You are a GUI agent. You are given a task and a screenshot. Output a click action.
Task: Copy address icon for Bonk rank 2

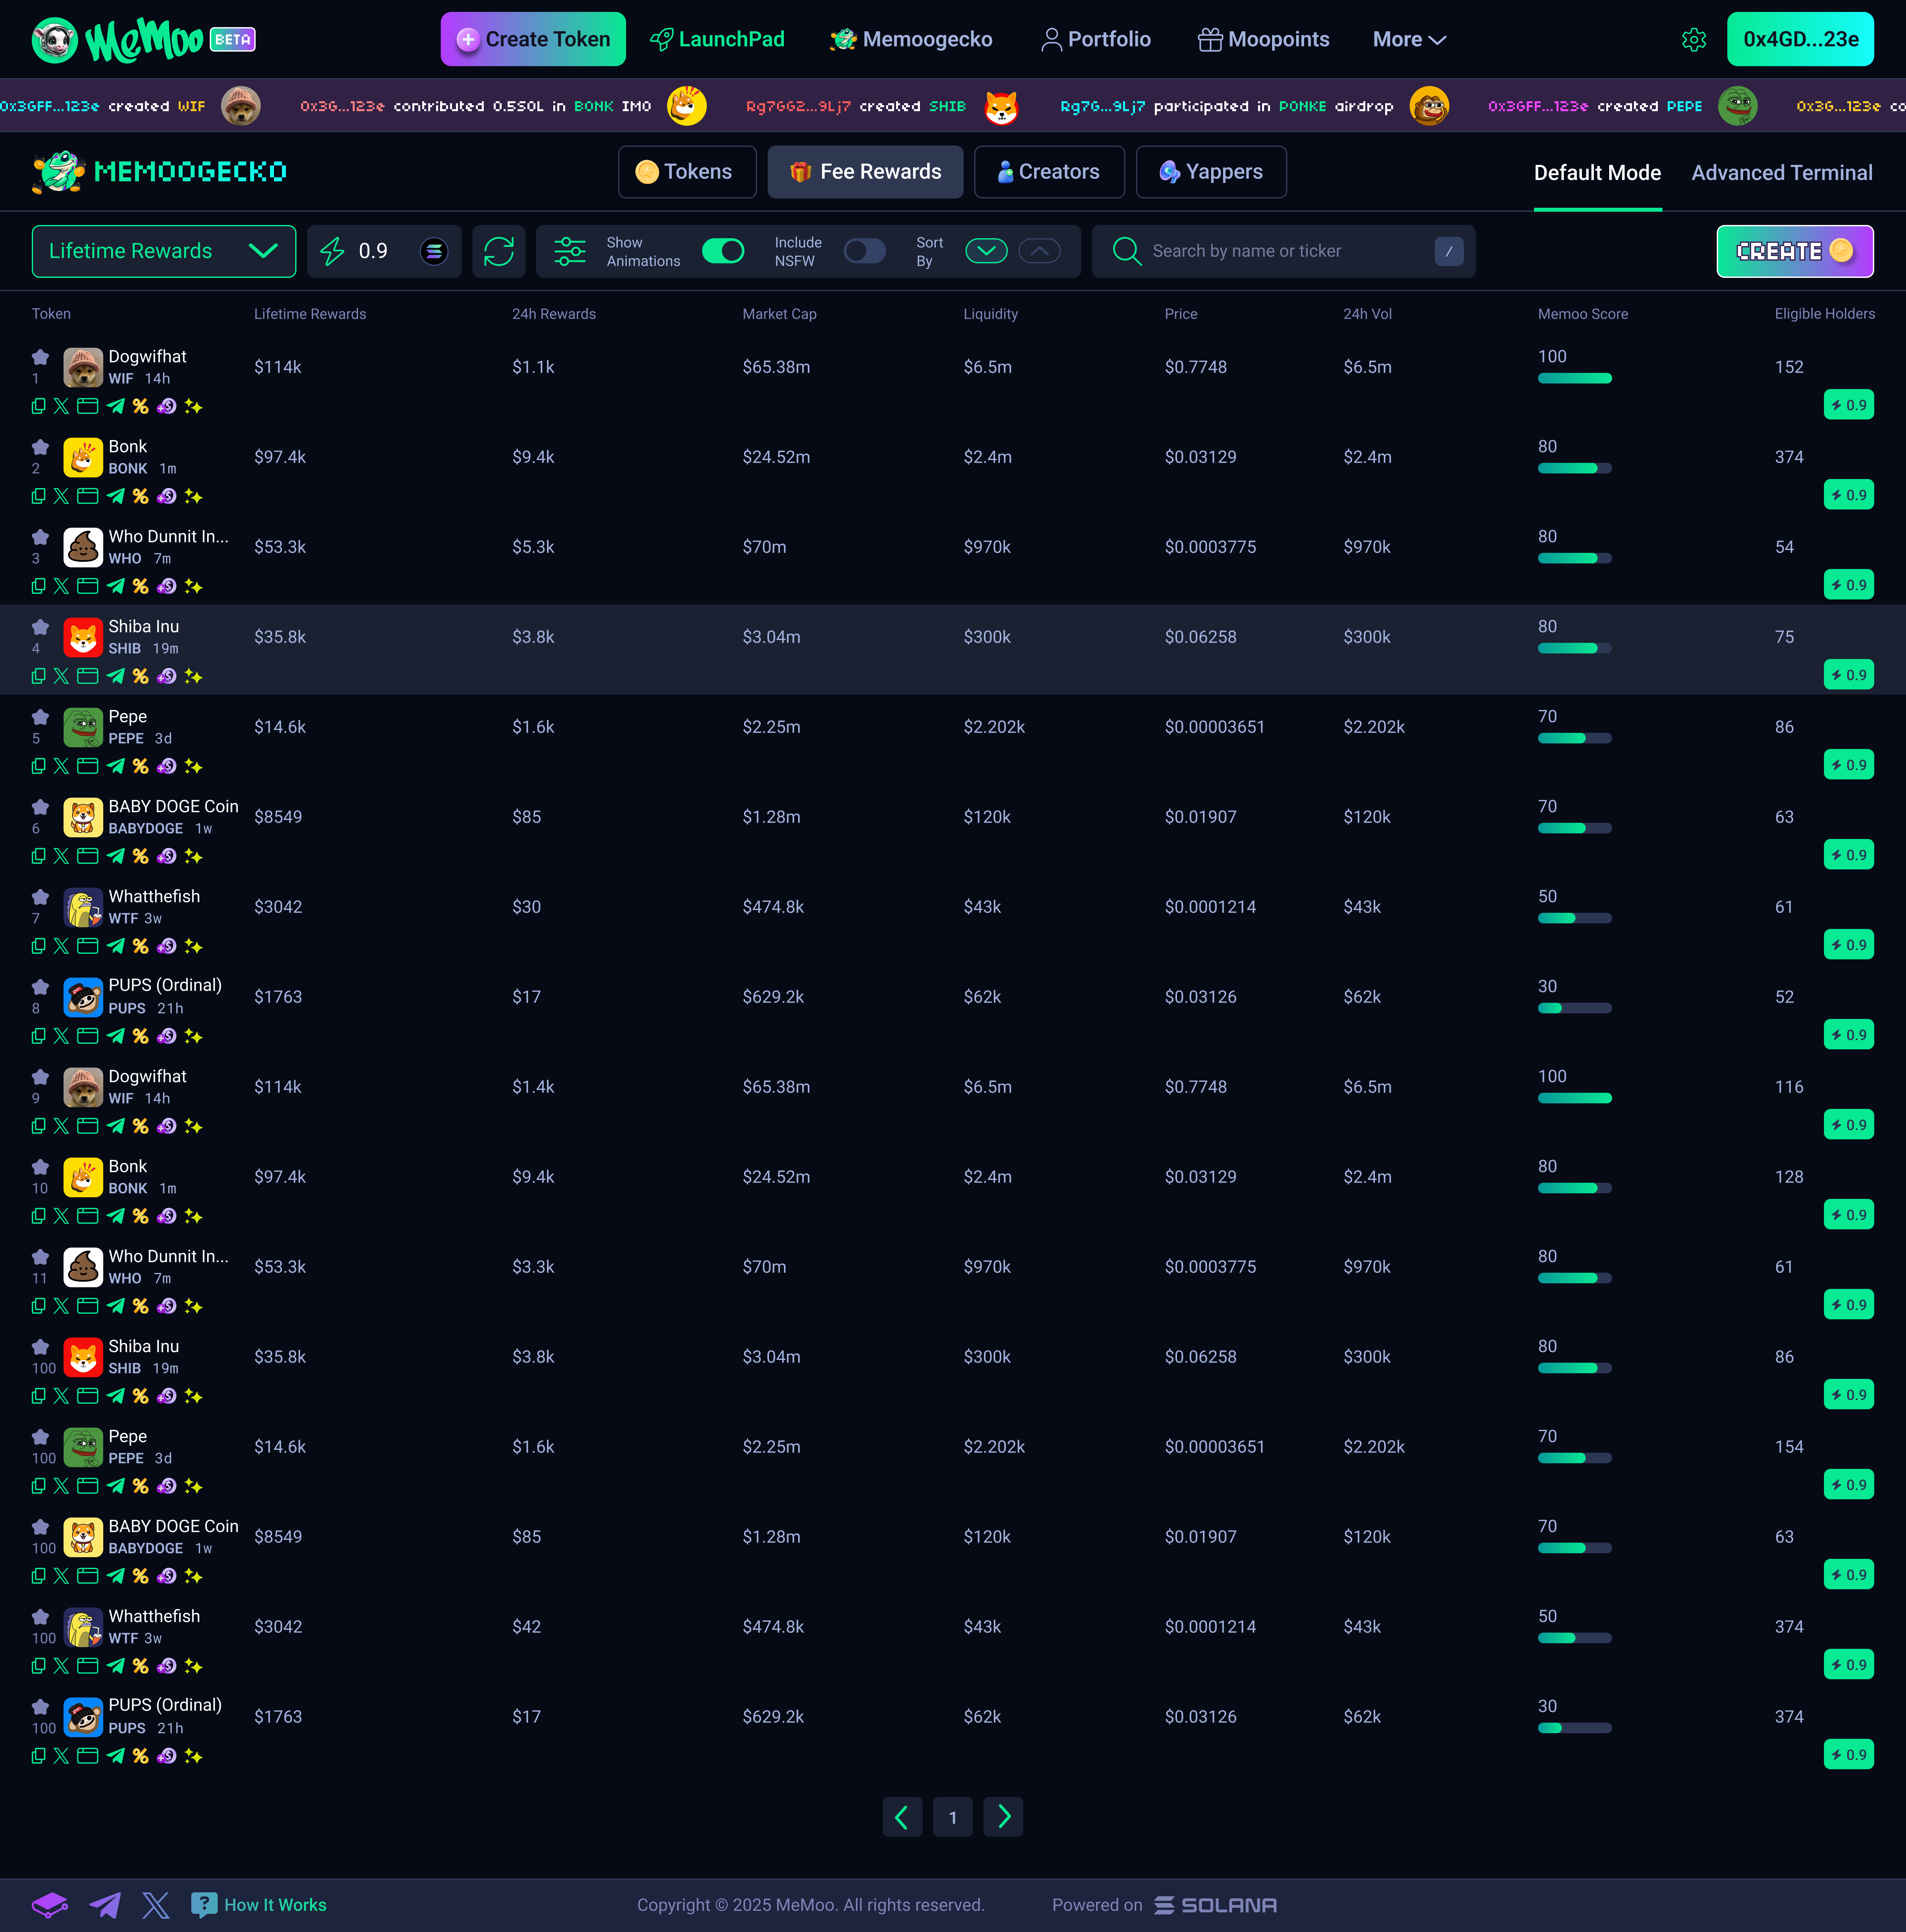(x=38, y=496)
